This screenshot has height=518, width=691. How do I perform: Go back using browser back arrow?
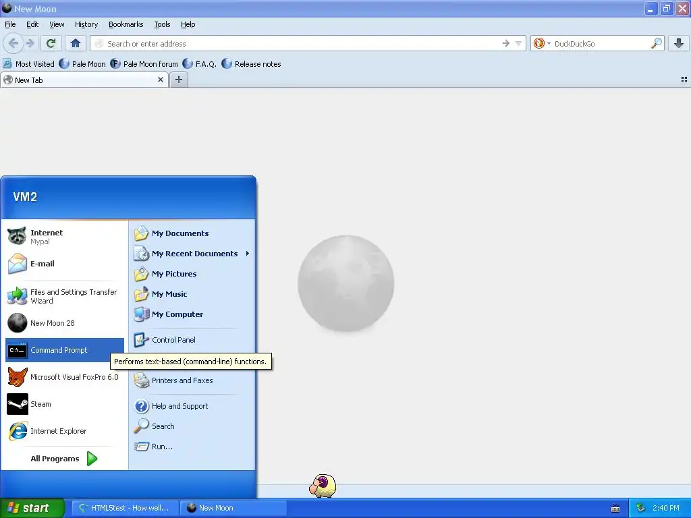pyautogui.click(x=13, y=43)
